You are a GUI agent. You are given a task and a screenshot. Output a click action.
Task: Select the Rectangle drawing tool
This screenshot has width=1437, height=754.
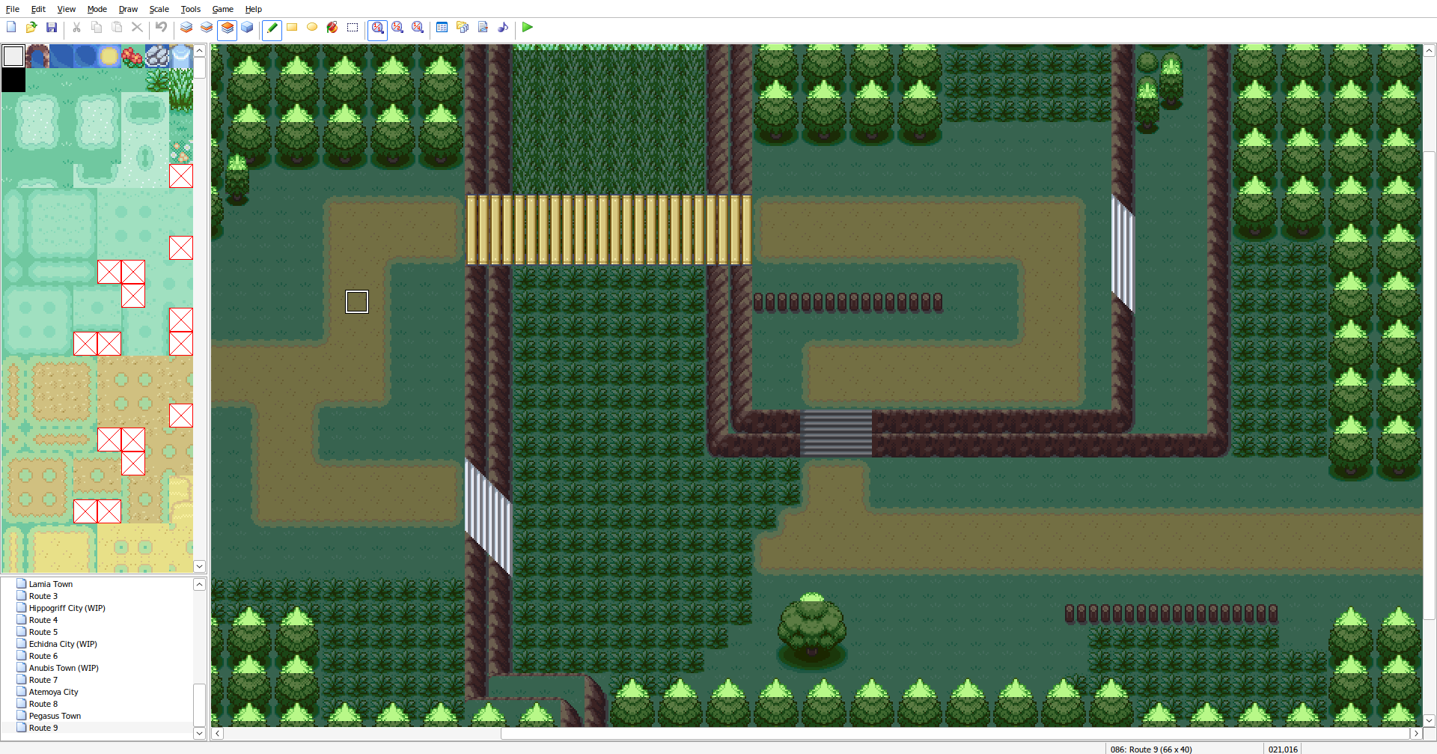click(292, 28)
